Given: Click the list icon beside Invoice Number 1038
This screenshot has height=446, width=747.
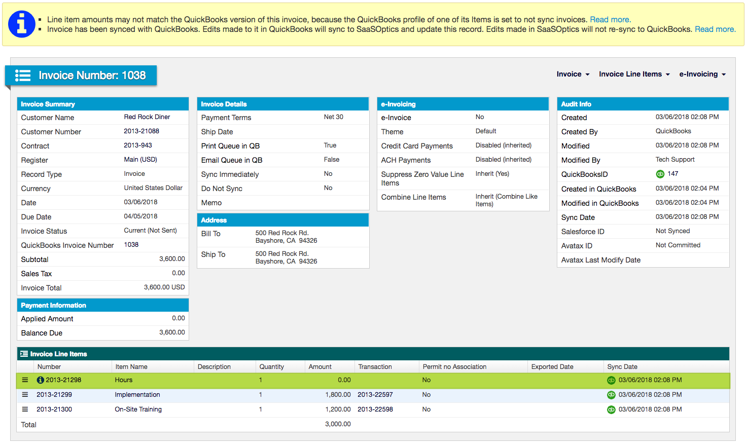Looking at the screenshot, I should (23, 76).
